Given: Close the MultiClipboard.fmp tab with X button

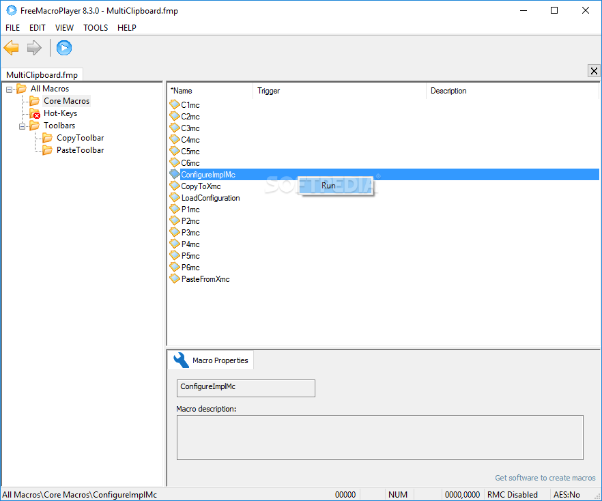Looking at the screenshot, I should point(594,71).
